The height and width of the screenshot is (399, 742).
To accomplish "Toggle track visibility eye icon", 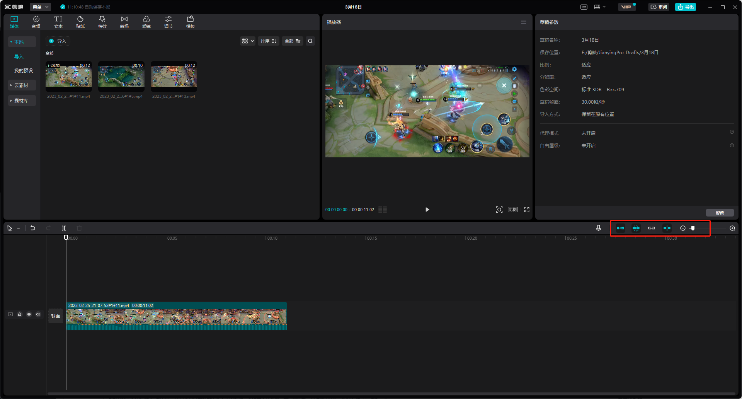I will 29,314.
